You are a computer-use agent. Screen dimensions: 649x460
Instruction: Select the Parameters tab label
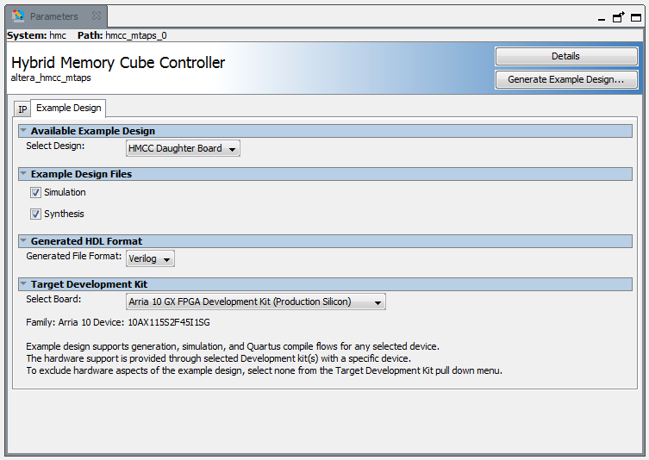(x=53, y=16)
